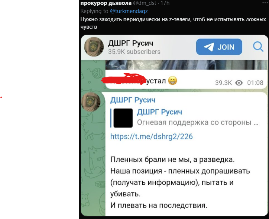Image resolution: width=269 pixels, height=219 pixels.
Task: Click the 17h tweet timestamp
Action: [165, 3]
